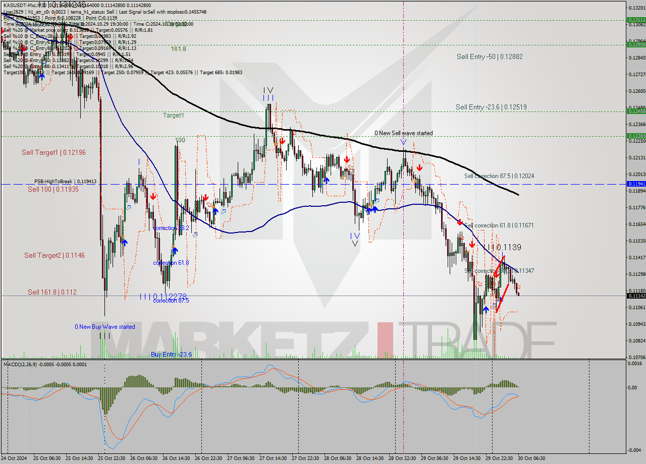This screenshot has height=464, width=646.
Task: Click the 'Buy Entry -23.6' label
Action: pos(171,355)
